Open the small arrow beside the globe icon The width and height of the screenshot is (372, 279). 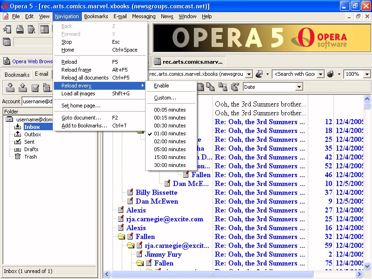(339, 74)
